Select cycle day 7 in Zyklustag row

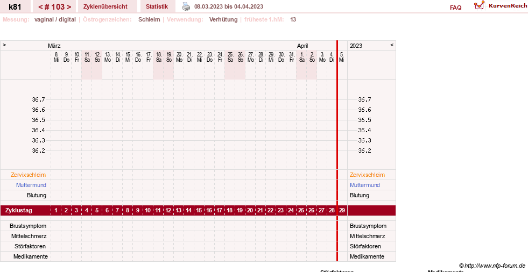(117, 211)
